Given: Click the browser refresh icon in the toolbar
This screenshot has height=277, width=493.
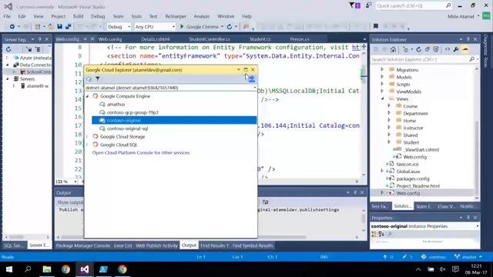Looking at the screenshot, I should click(x=230, y=27).
